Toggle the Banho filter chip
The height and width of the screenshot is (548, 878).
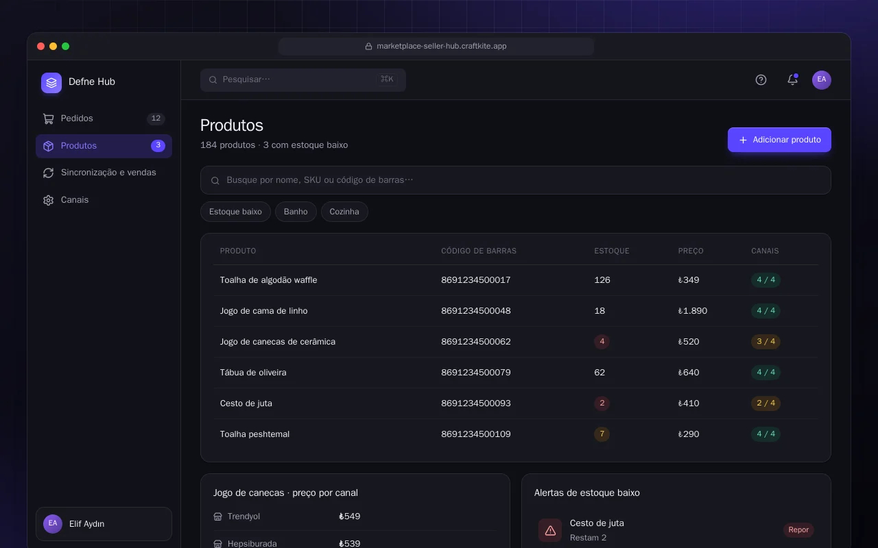coord(296,212)
